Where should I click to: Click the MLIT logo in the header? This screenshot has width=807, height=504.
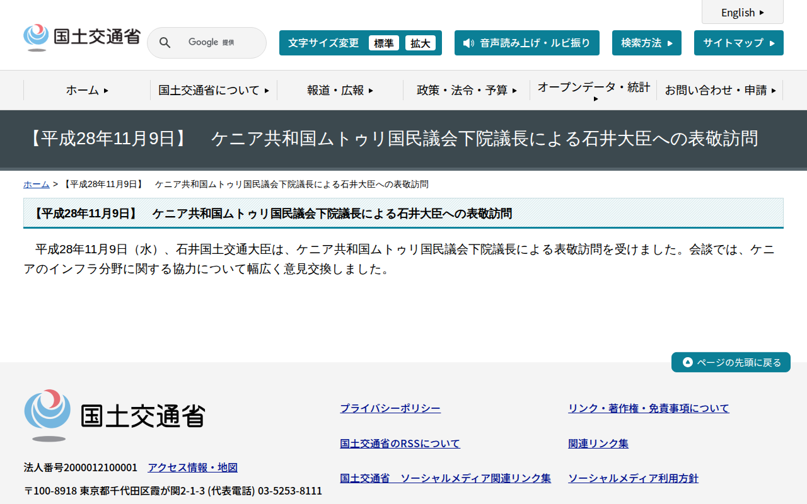click(82, 37)
